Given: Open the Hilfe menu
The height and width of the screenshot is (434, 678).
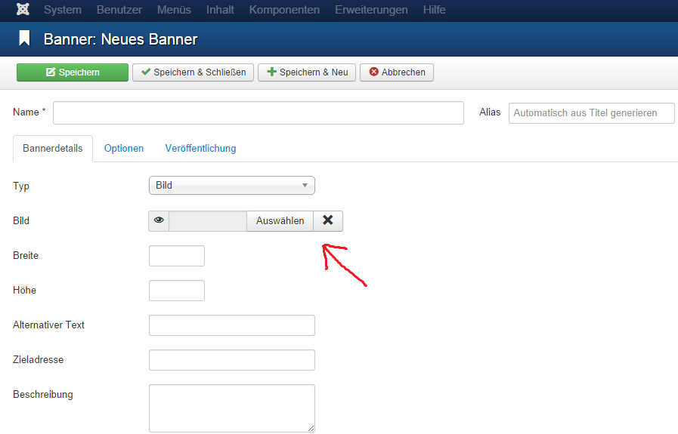Looking at the screenshot, I should point(434,10).
